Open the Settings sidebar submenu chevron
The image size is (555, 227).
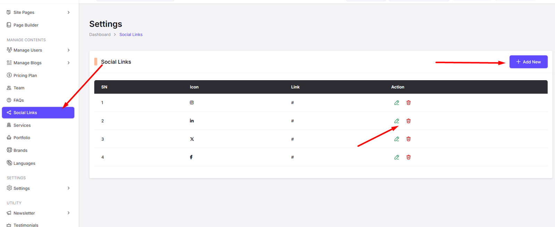pyautogui.click(x=69, y=188)
